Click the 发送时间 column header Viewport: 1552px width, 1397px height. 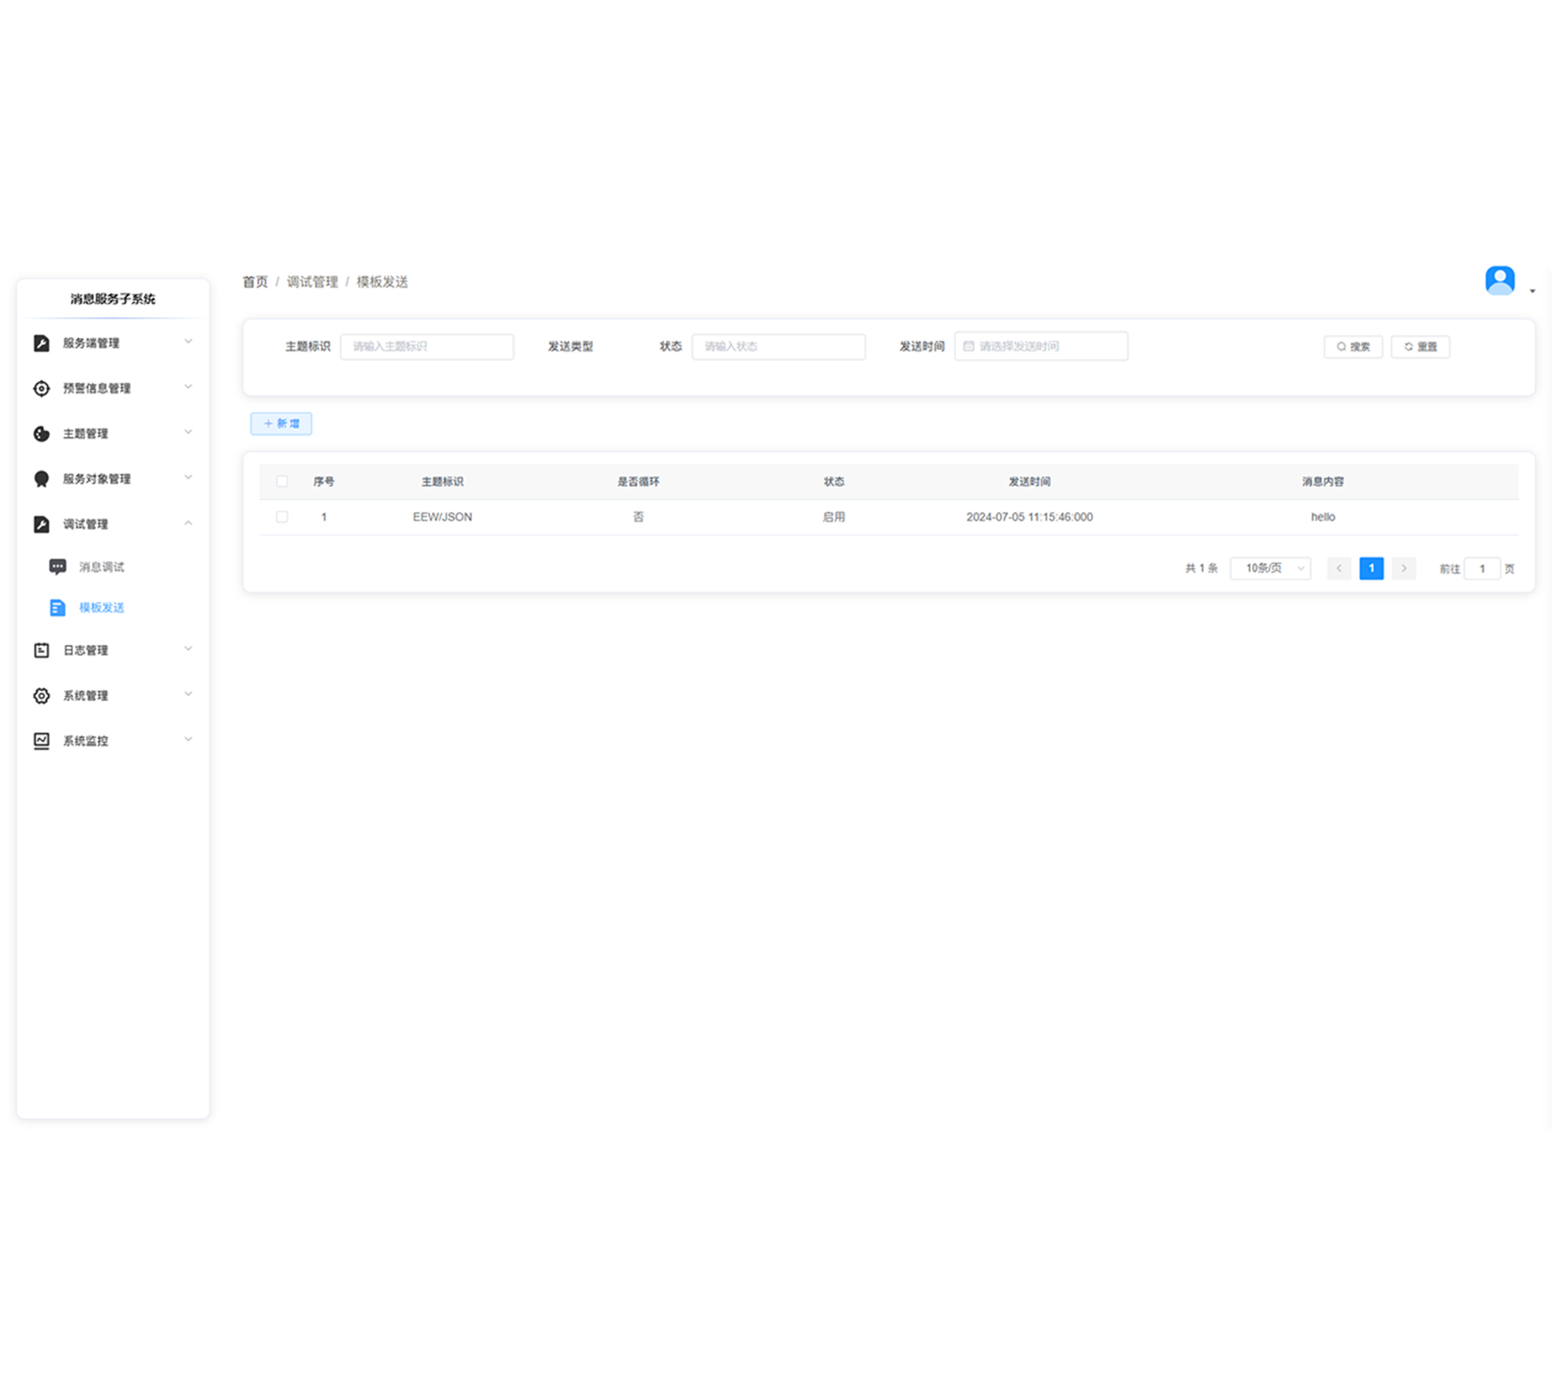point(1030,482)
